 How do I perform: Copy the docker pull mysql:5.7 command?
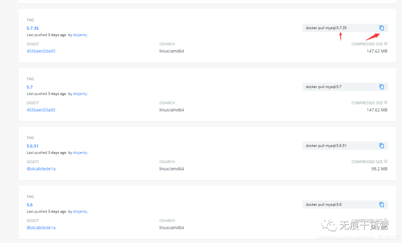pos(382,87)
